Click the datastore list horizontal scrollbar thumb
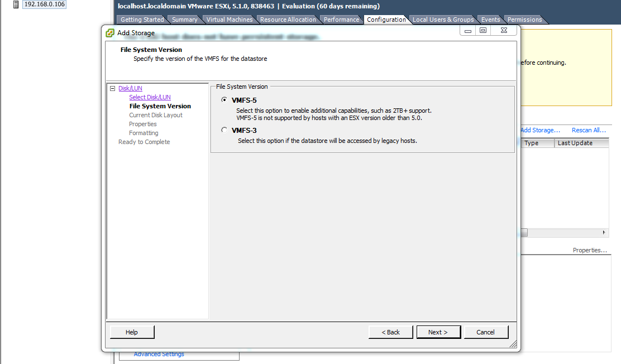 pyautogui.click(x=524, y=232)
